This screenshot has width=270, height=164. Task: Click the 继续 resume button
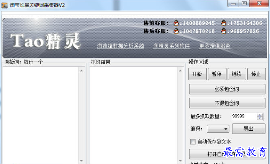(237, 74)
